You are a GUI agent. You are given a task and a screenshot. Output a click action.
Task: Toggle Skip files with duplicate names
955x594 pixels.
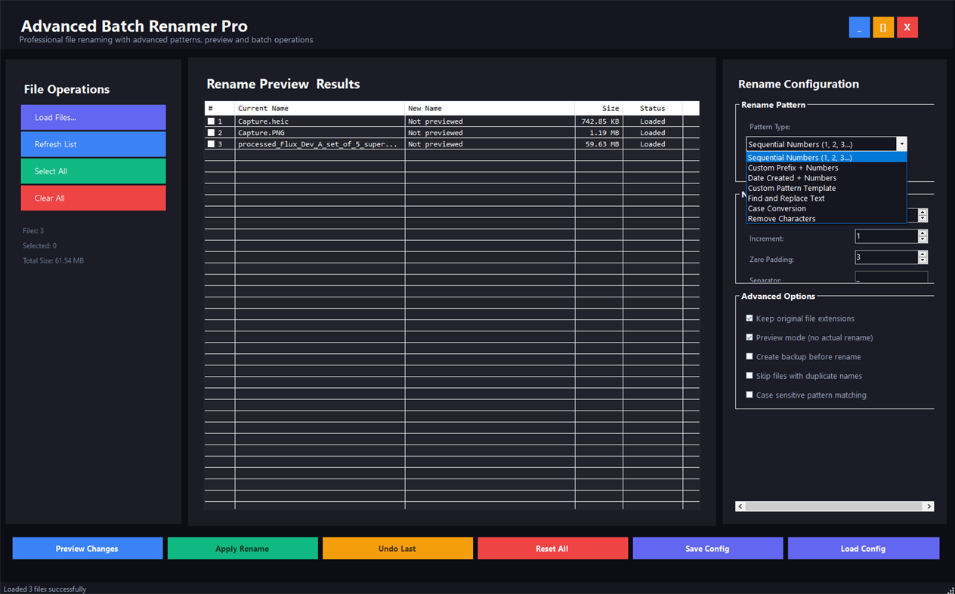click(749, 375)
